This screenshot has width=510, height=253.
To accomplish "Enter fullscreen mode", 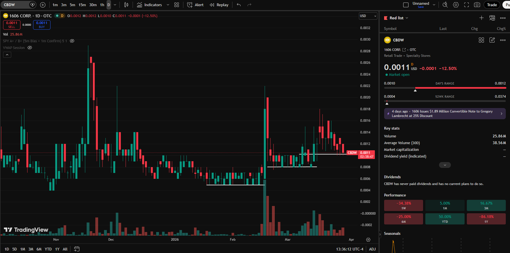I will (x=467, y=5).
